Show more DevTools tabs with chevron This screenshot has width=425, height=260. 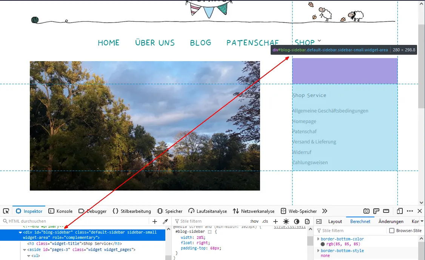325,211
